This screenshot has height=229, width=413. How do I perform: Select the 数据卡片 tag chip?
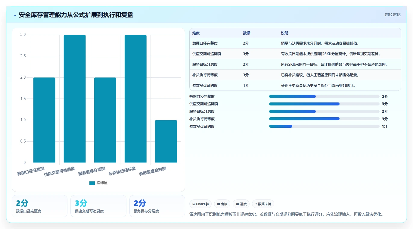tap(263, 204)
